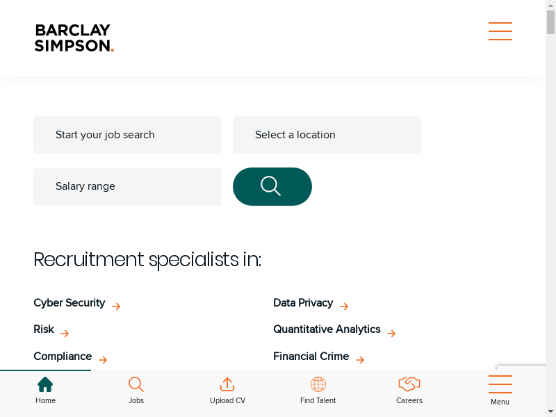Screen dimensions: 556x417
Task: Focus the Start your job search field
Action: (x=127, y=135)
